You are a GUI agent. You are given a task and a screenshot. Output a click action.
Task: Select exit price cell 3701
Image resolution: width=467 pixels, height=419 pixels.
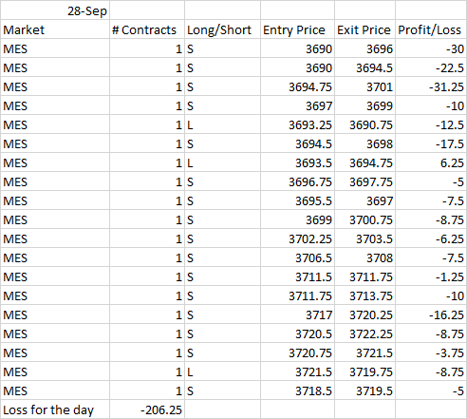[x=364, y=86]
